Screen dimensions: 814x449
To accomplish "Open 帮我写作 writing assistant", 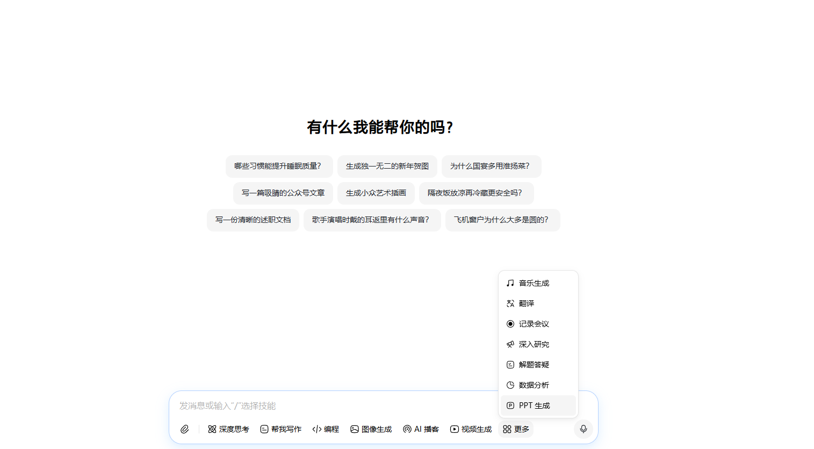I will (x=280, y=429).
